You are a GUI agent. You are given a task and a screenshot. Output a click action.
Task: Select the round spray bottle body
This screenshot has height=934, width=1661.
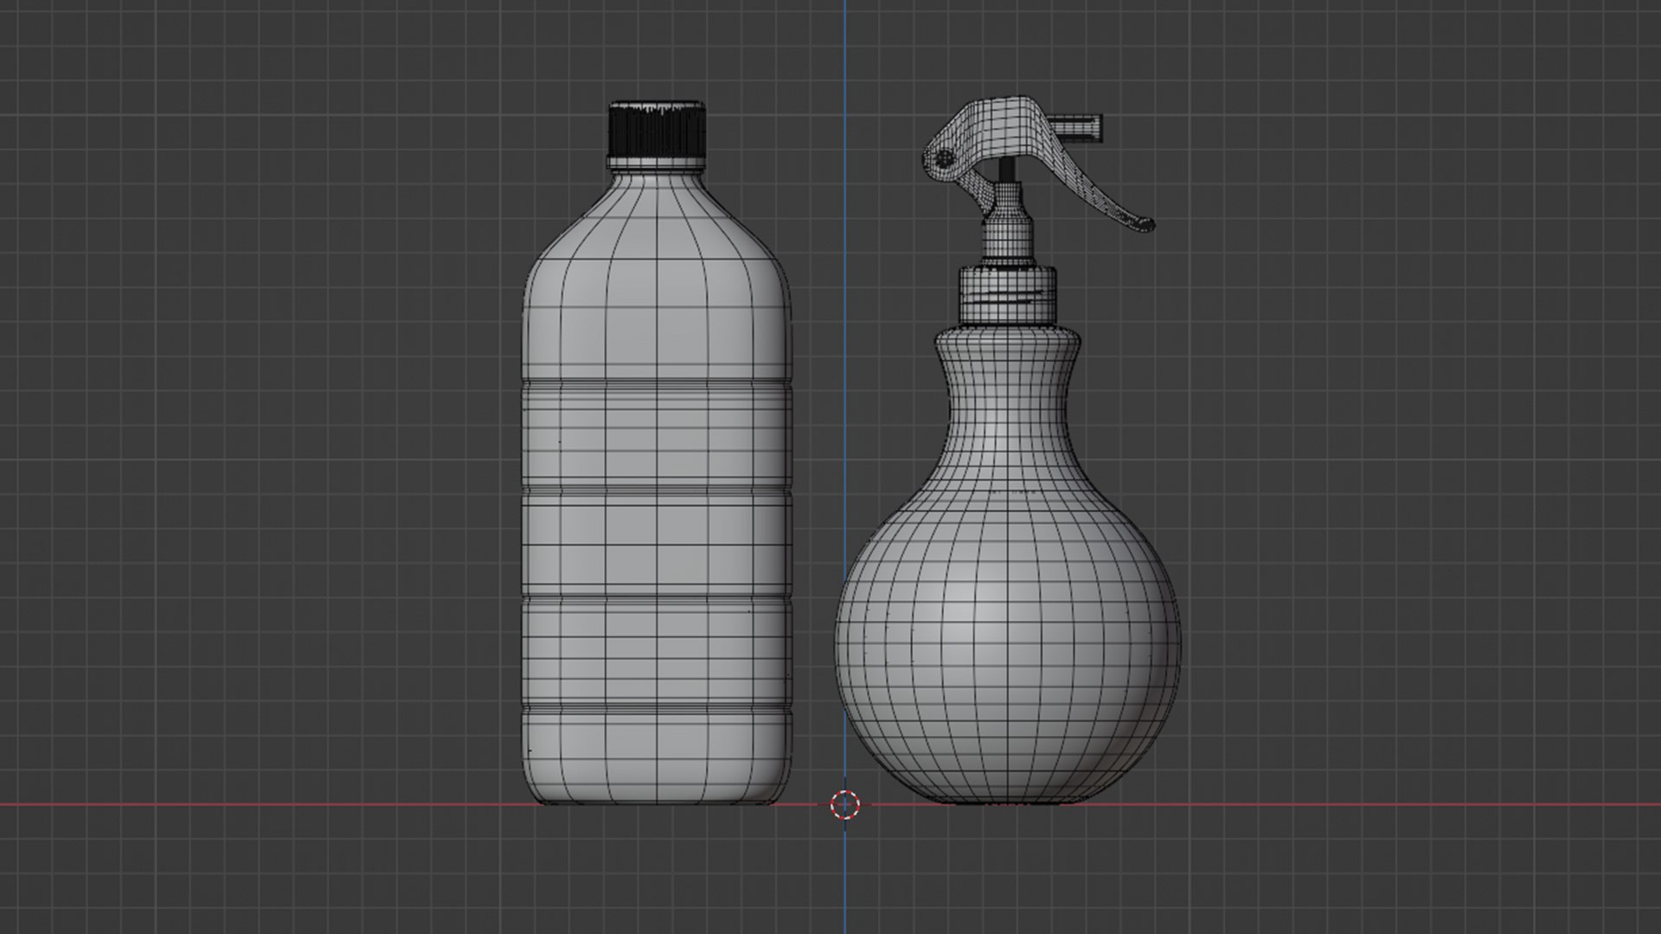coord(1008,566)
